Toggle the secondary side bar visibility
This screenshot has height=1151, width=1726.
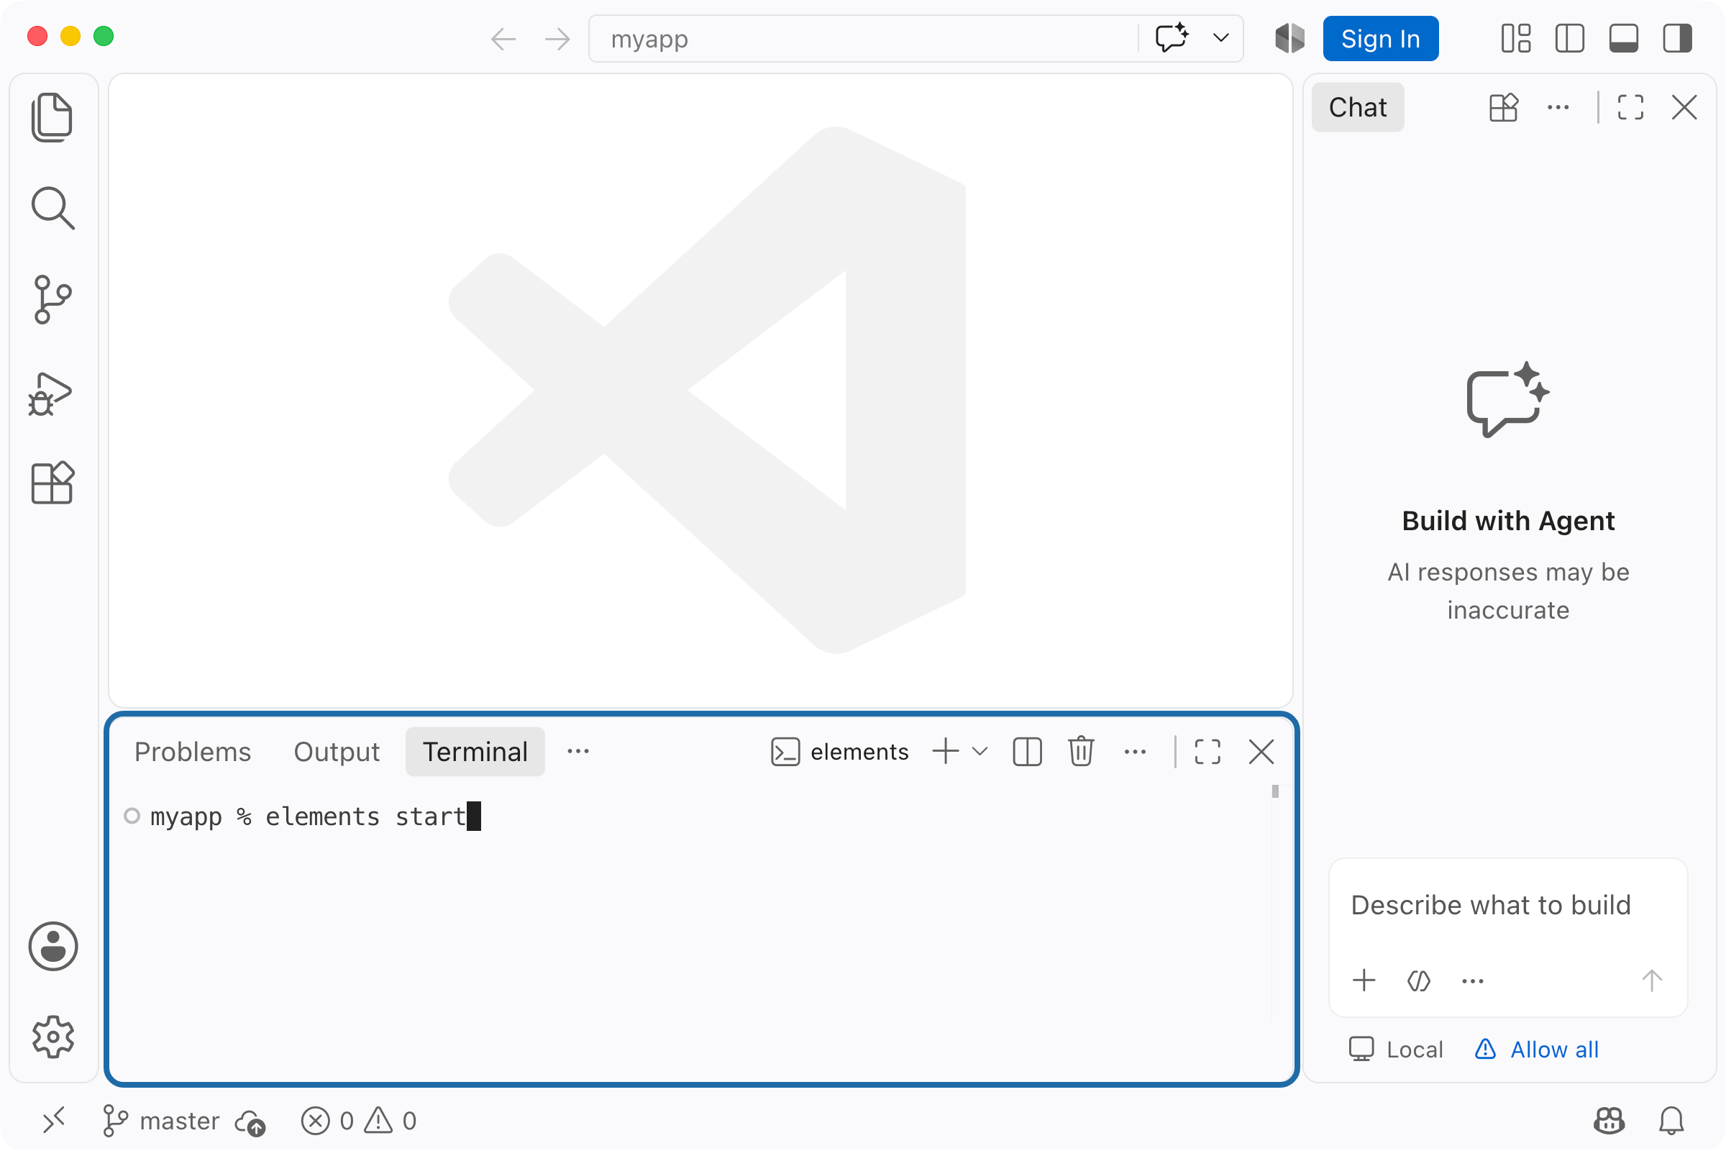(1678, 39)
